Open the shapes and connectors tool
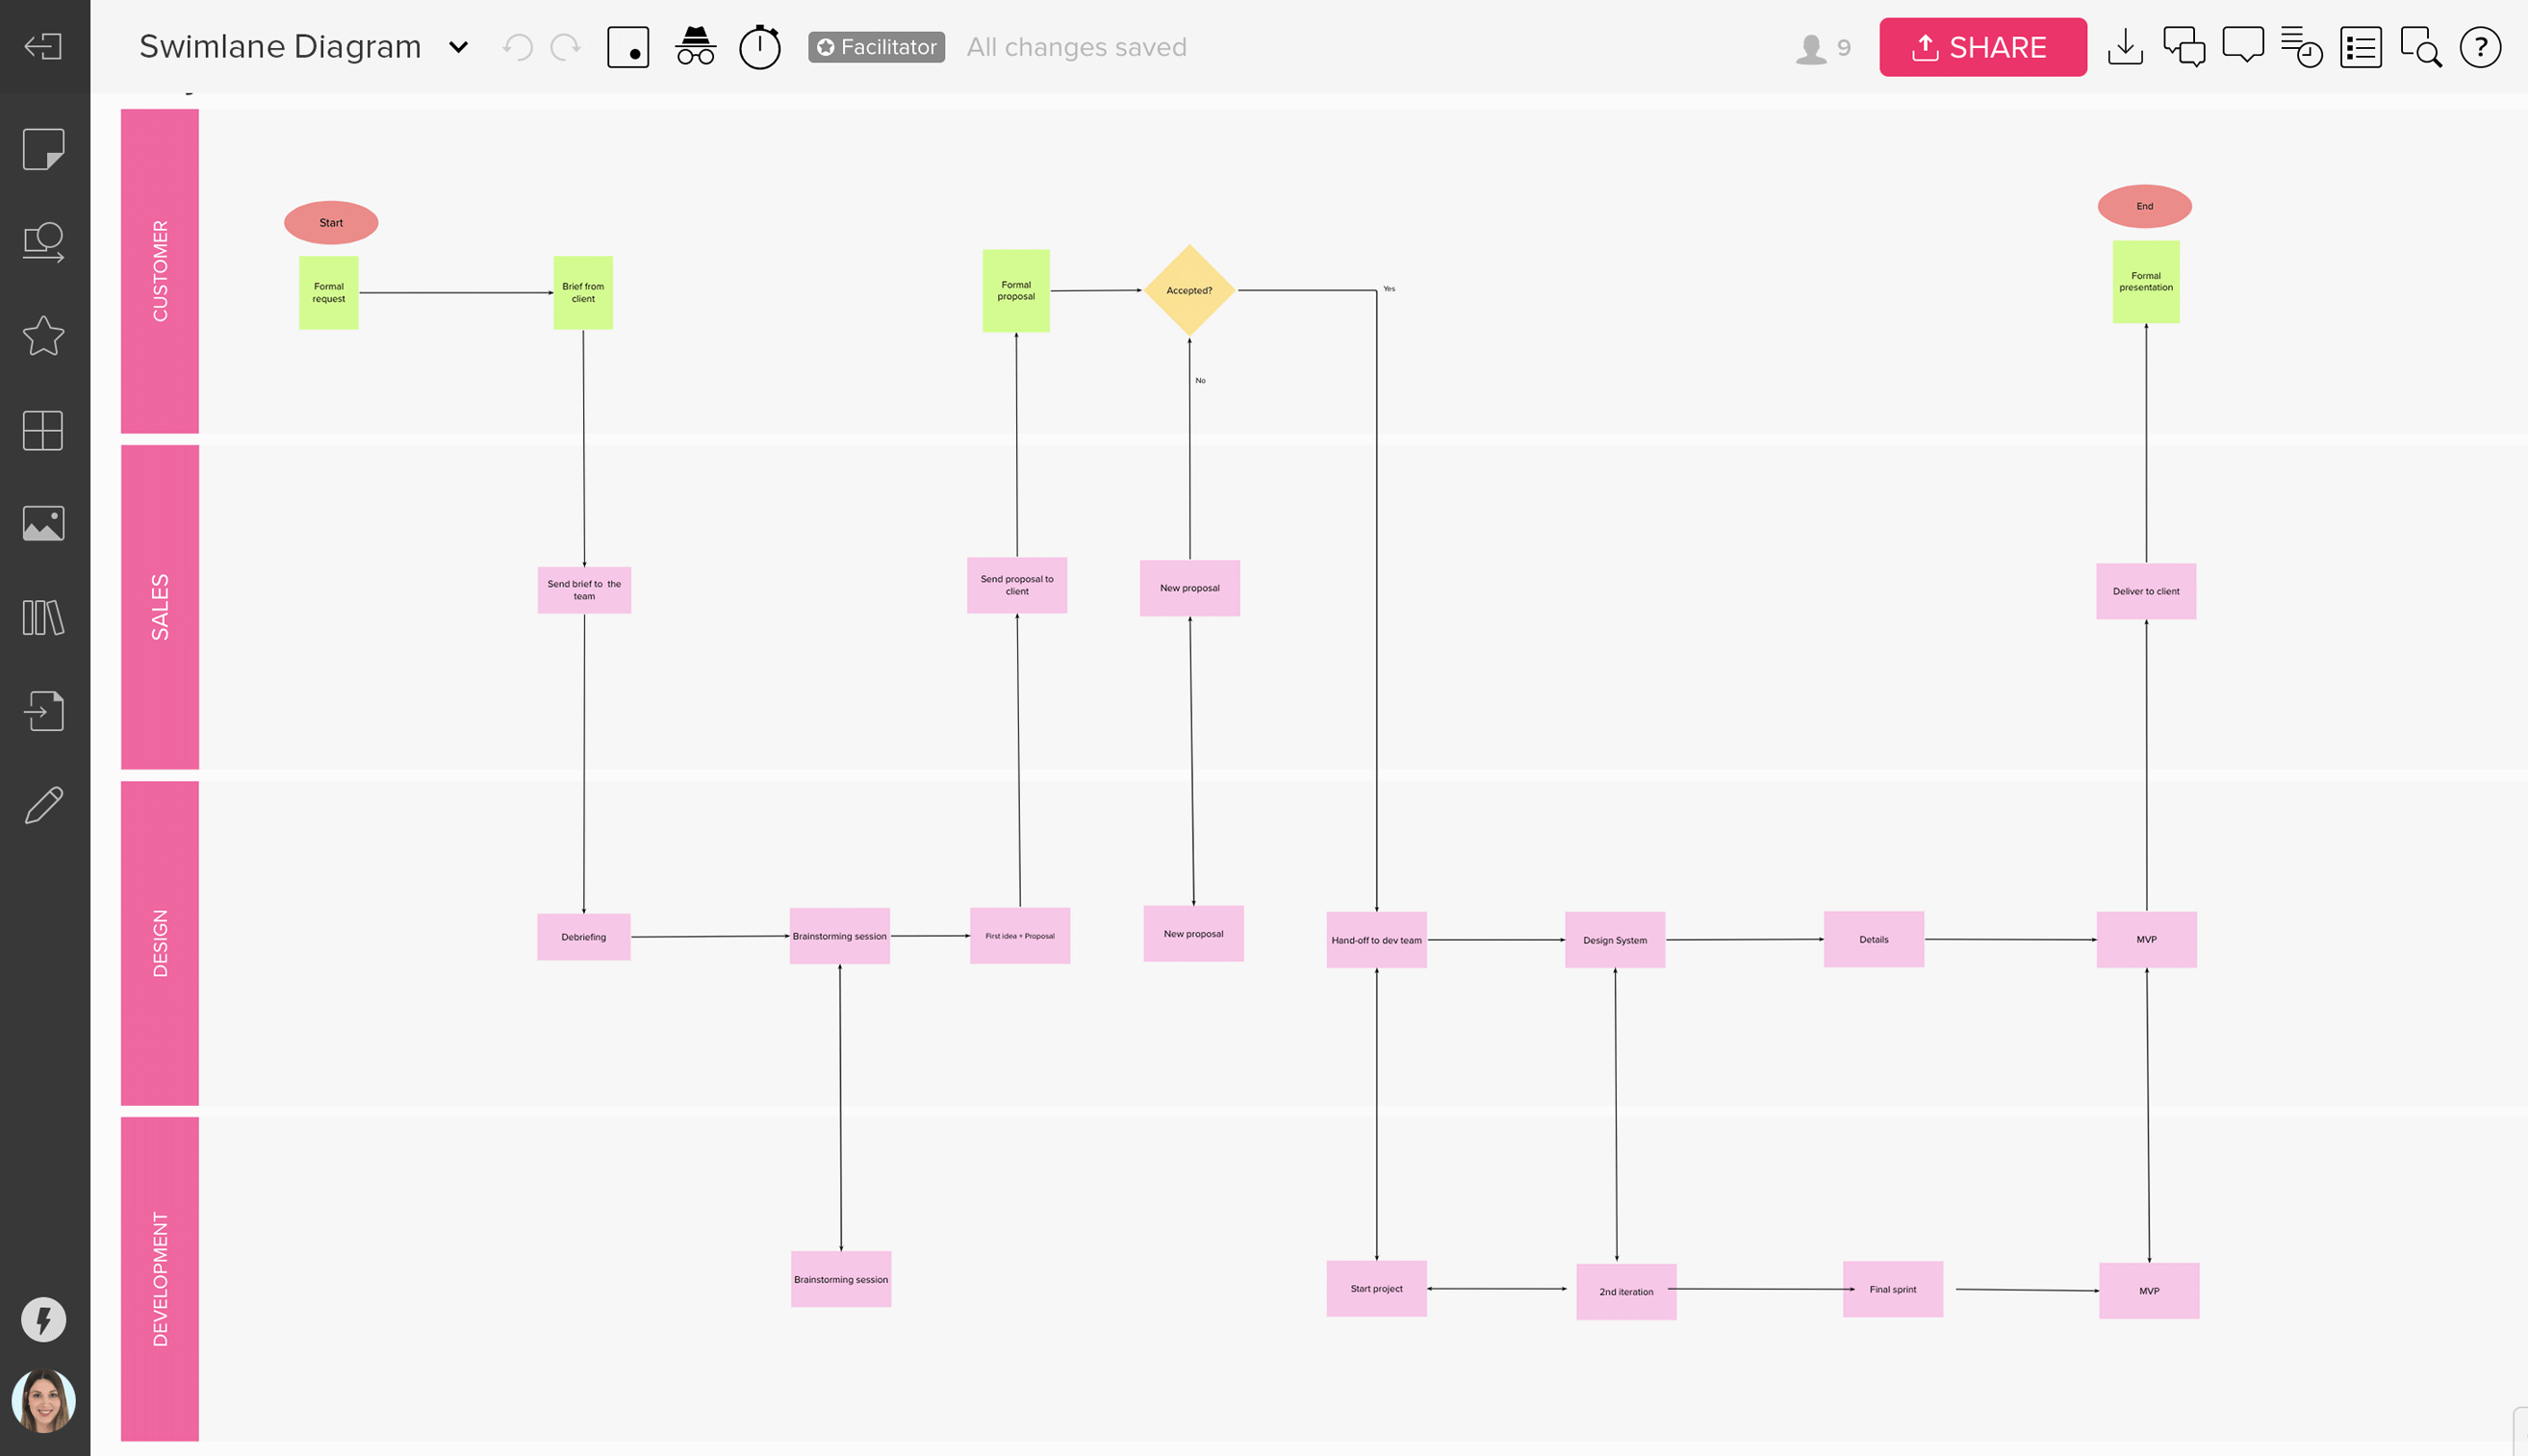This screenshot has width=2528, height=1456. click(x=44, y=240)
